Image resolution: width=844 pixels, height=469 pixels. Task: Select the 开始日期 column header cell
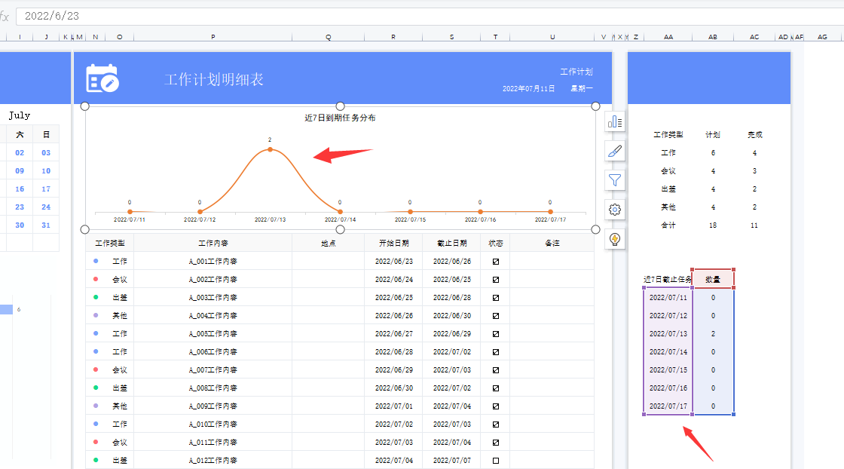[x=393, y=244]
